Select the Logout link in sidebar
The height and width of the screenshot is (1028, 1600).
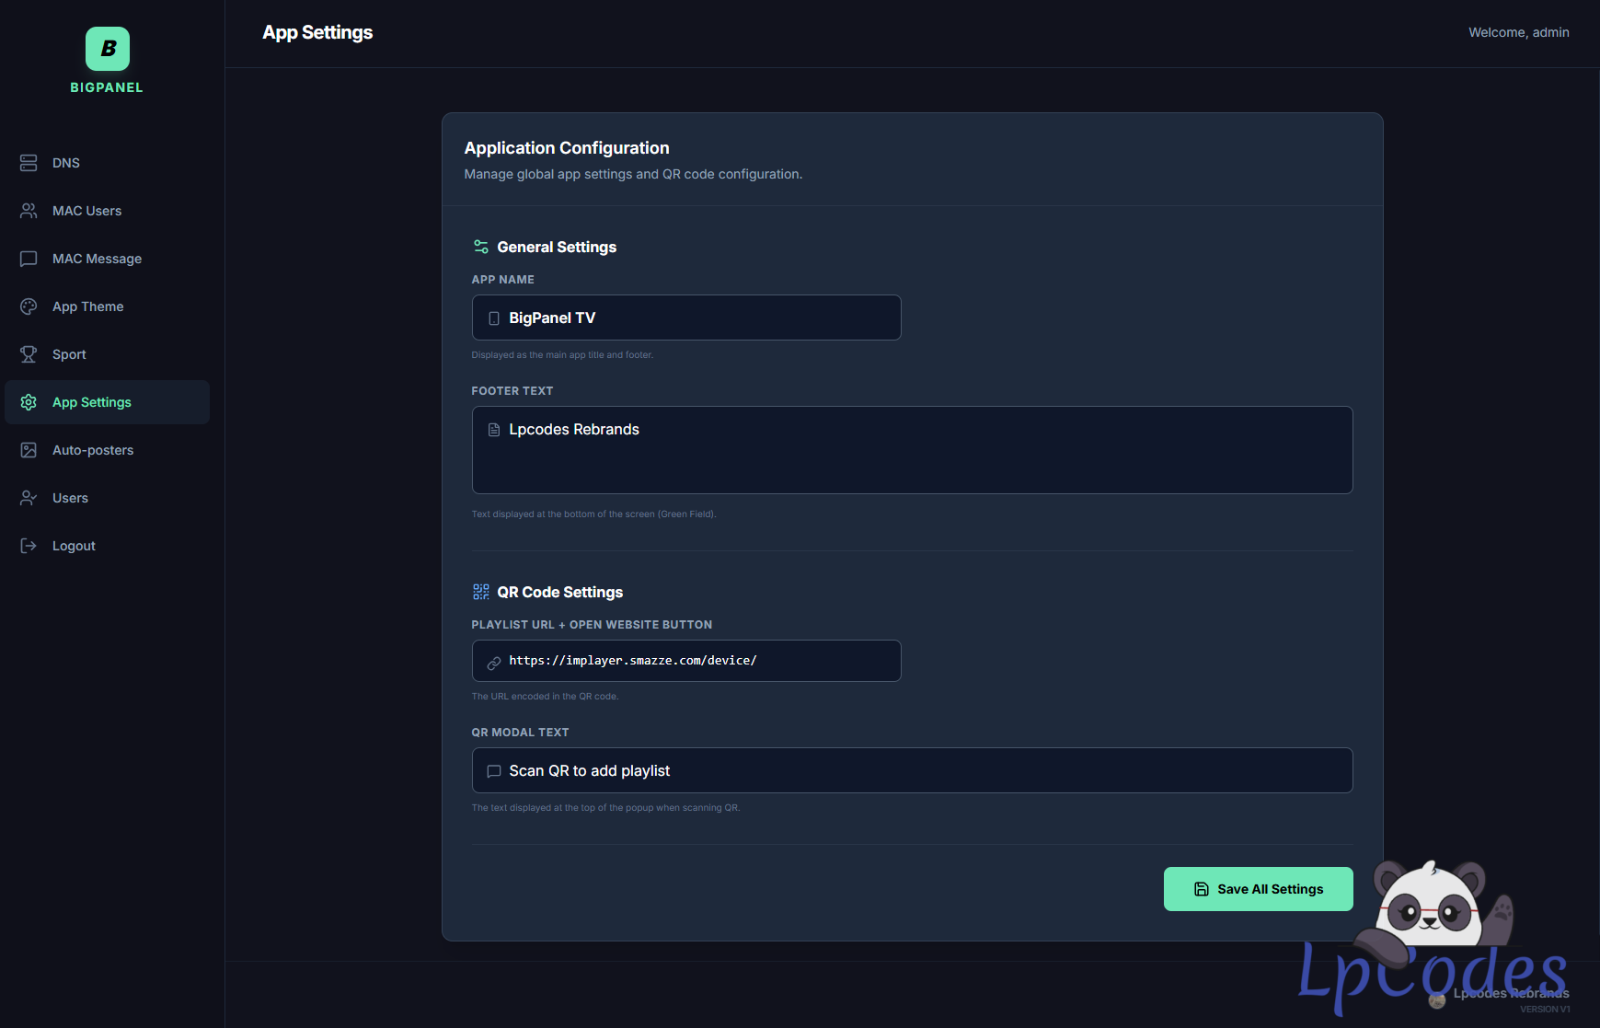pyautogui.click(x=74, y=546)
